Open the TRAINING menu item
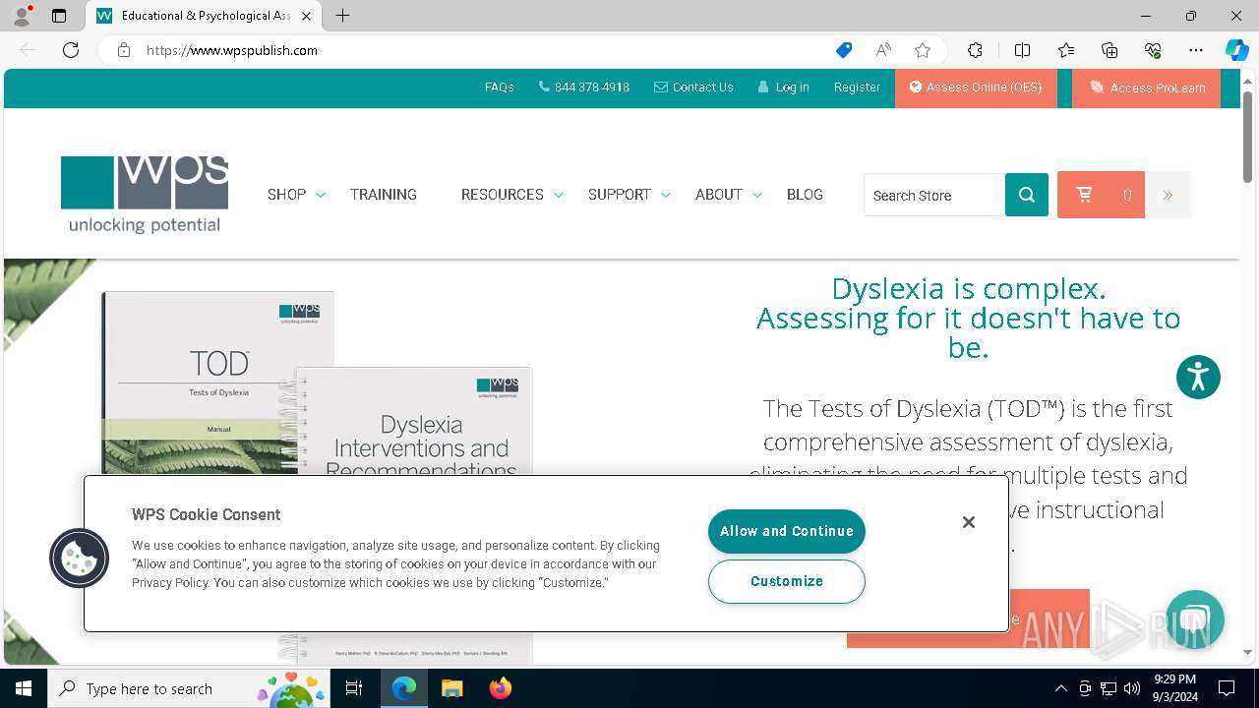Image resolution: width=1259 pixels, height=708 pixels. tap(384, 195)
